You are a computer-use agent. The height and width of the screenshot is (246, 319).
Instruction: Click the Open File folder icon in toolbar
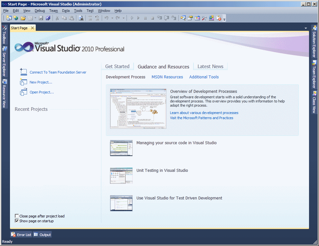[x=23, y=18]
